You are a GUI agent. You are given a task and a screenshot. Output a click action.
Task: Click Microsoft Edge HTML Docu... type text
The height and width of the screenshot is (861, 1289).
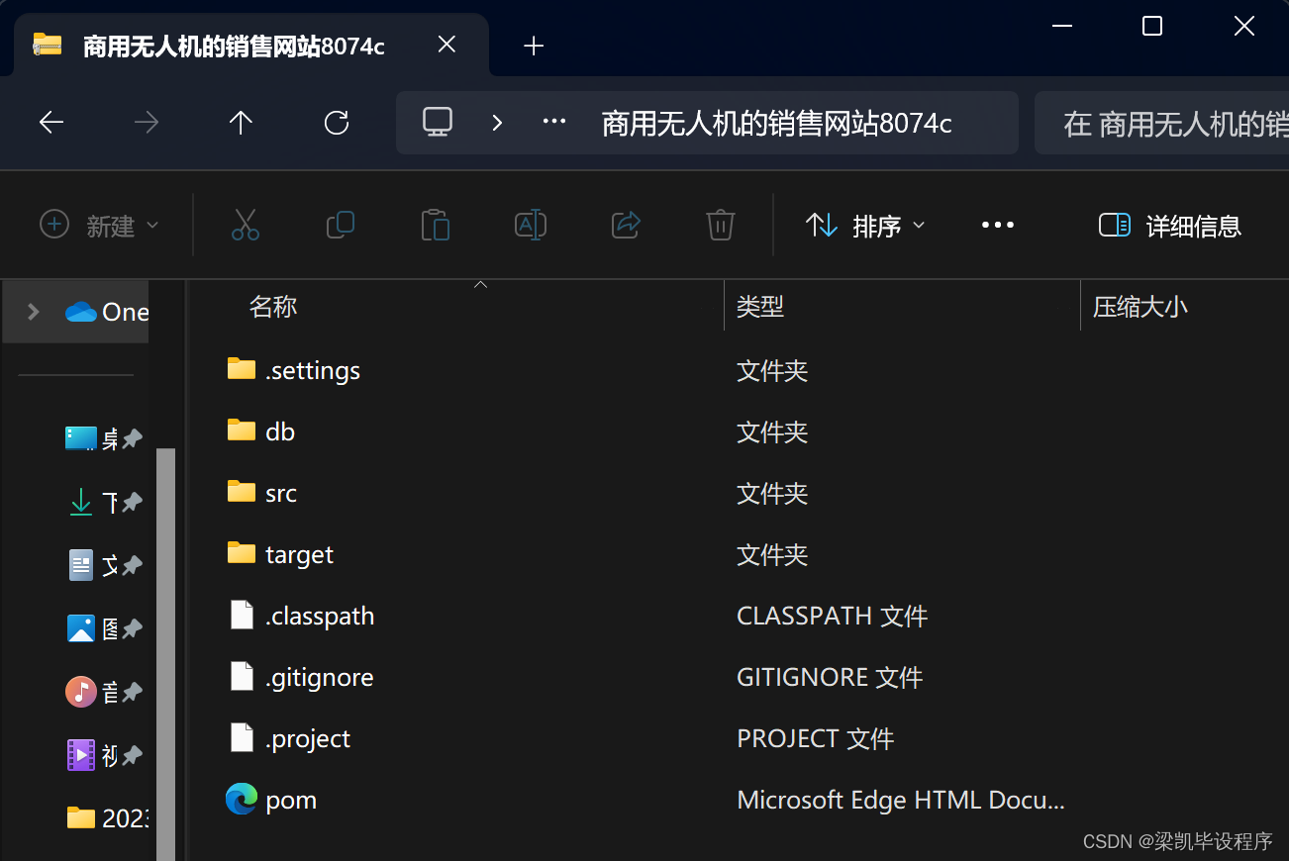pos(901,800)
